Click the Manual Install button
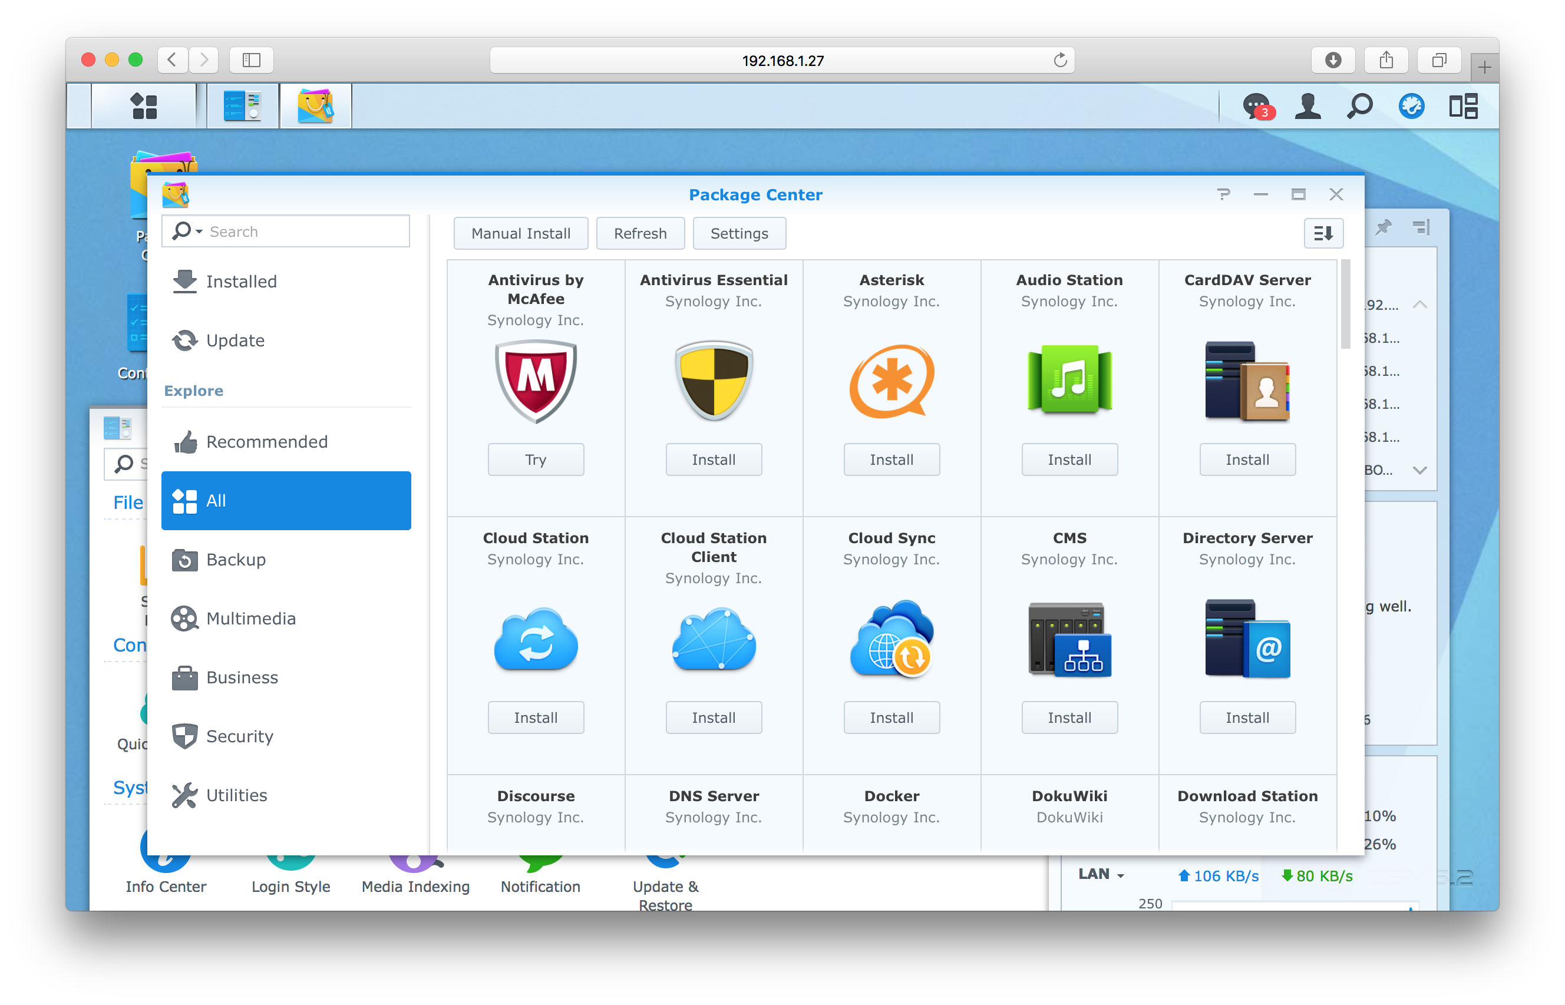 (x=521, y=233)
